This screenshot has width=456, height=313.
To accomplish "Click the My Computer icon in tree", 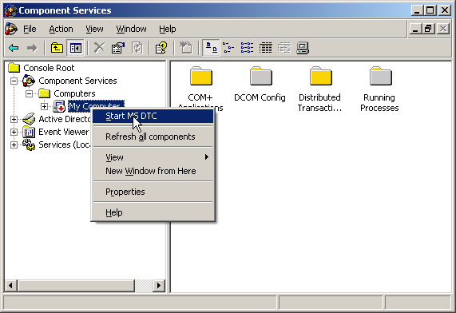I will [x=59, y=106].
